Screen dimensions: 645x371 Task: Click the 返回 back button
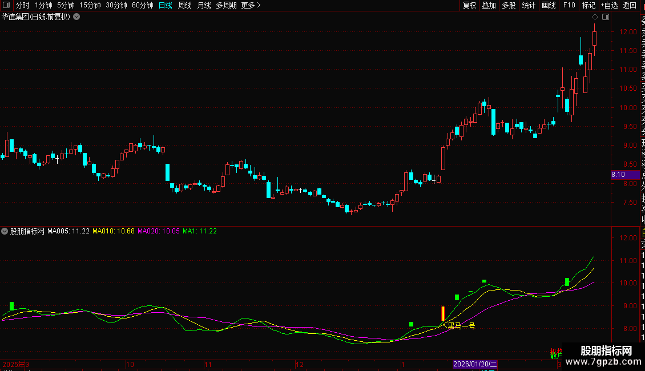coord(630,5)
